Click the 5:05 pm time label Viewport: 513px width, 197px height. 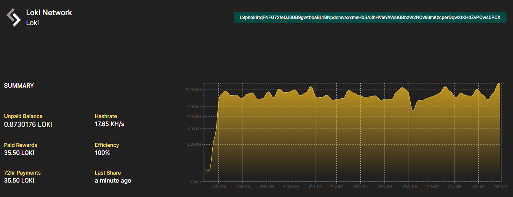click(x=219, y=186)
